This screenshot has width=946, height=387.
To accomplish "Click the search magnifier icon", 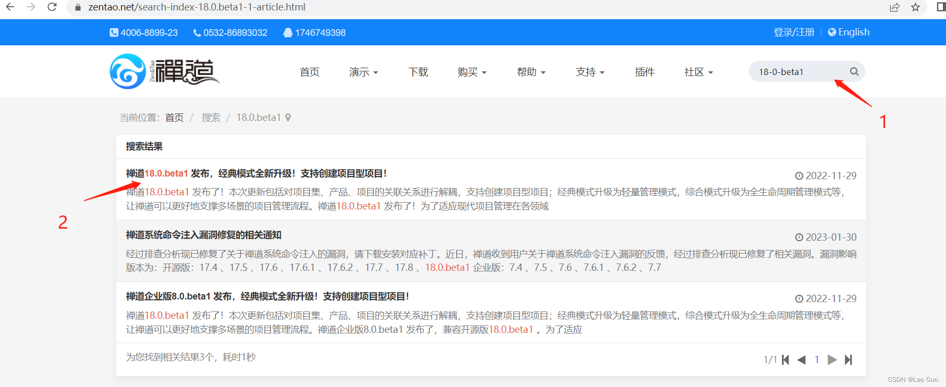I will tap(854, 71).
